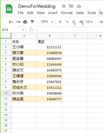Click the Undo arrow icon
This screenshot has height=133, width=103.
pos(11,22)
